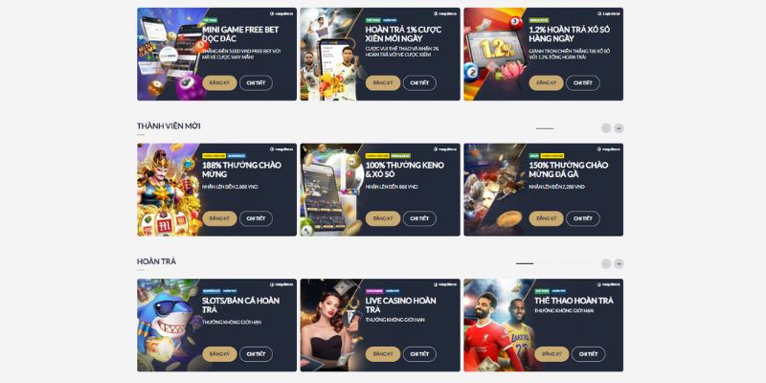Viewport: 766px width, 383px height.
Task: Click next arrow in Hoàn Trả section
Action: click(x=619, y=264)
